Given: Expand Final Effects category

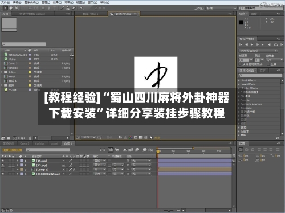Looking at the screenshot, I should [239, 80].
